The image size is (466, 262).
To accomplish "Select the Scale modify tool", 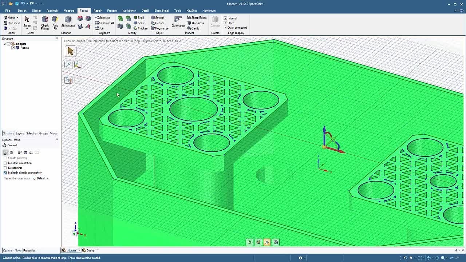I will click(139, 23).
